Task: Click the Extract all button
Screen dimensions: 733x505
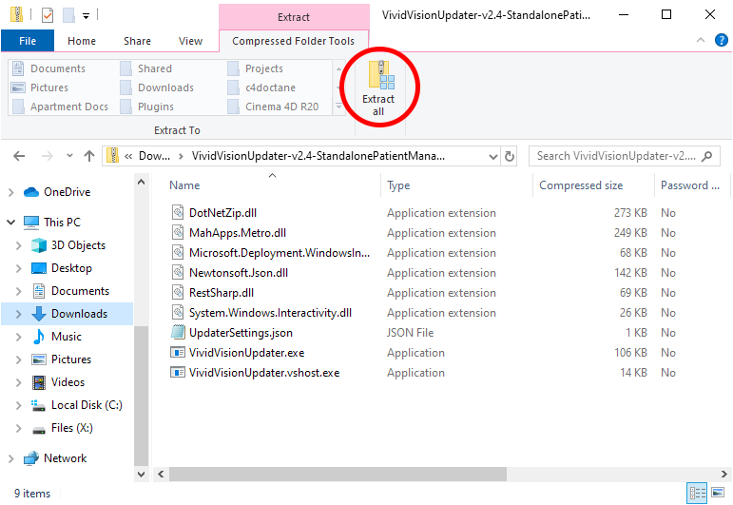Action: (x=378, y=88)
